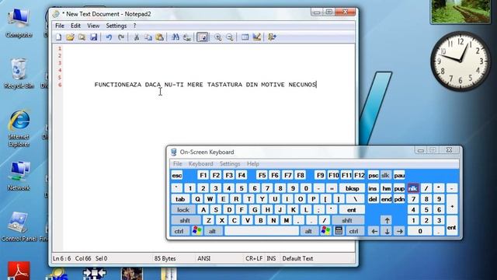Click the slideshow picture gadget thumbnail
Image resolution: width=497 pixels, height=280 pixels.
point(461,11)
